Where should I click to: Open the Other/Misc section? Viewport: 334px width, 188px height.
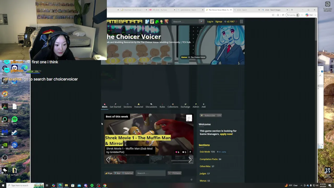pos(205,166)
